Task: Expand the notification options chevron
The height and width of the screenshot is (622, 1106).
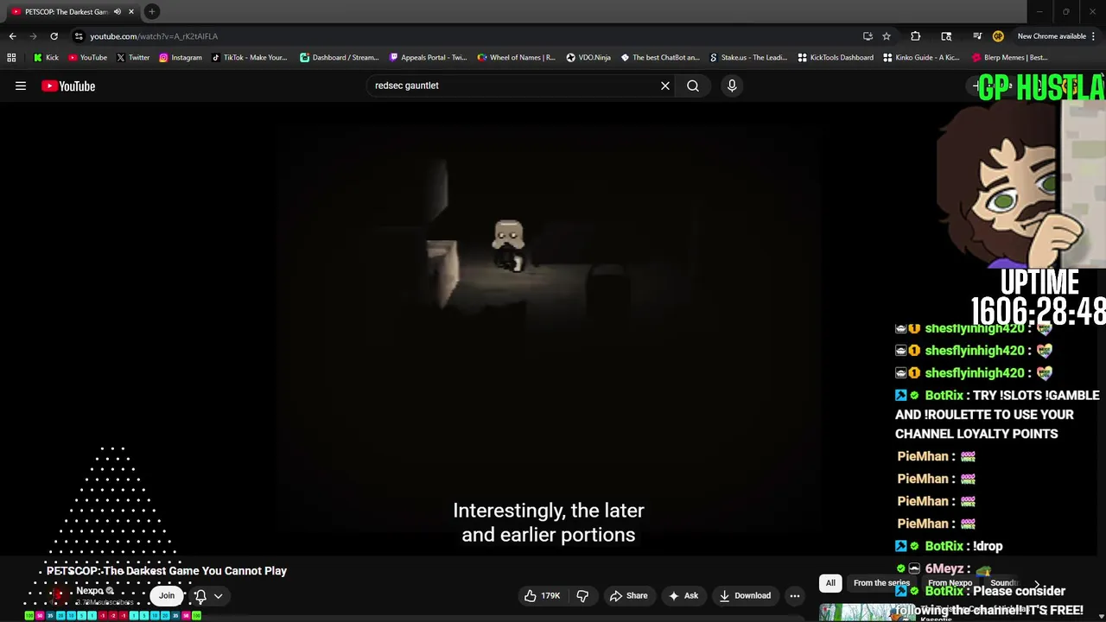Action: pyautogui.click(x=219, y=596)
